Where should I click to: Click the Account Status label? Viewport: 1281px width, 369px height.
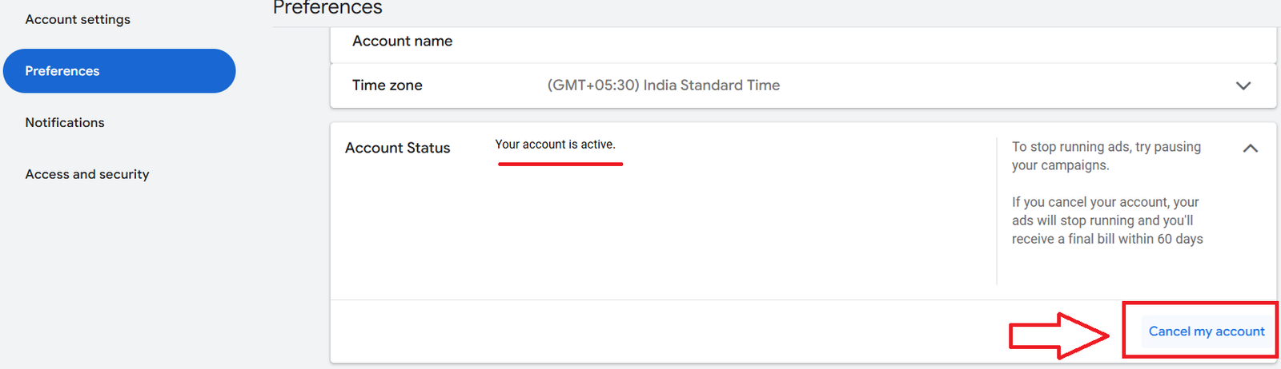click(x=397, y=148)
